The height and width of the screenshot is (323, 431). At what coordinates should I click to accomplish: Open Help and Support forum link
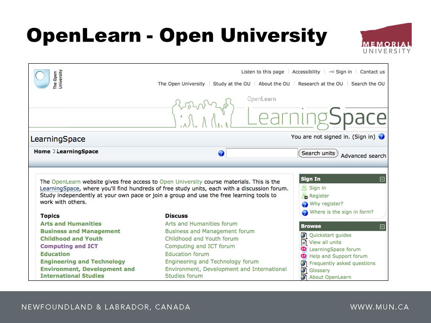click(x=338, y=256)
